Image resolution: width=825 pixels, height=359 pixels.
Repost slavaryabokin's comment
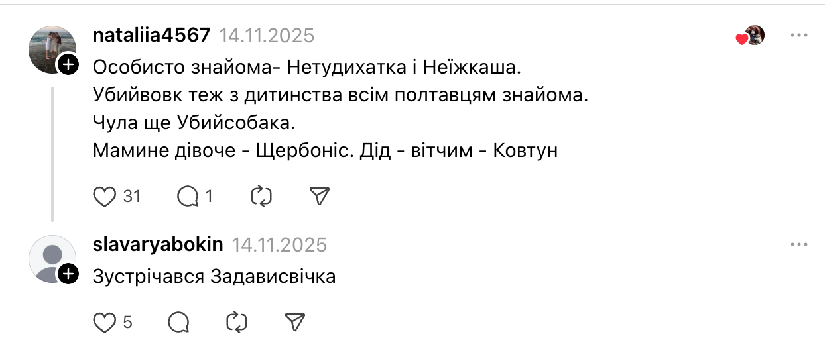coord(237,323)
